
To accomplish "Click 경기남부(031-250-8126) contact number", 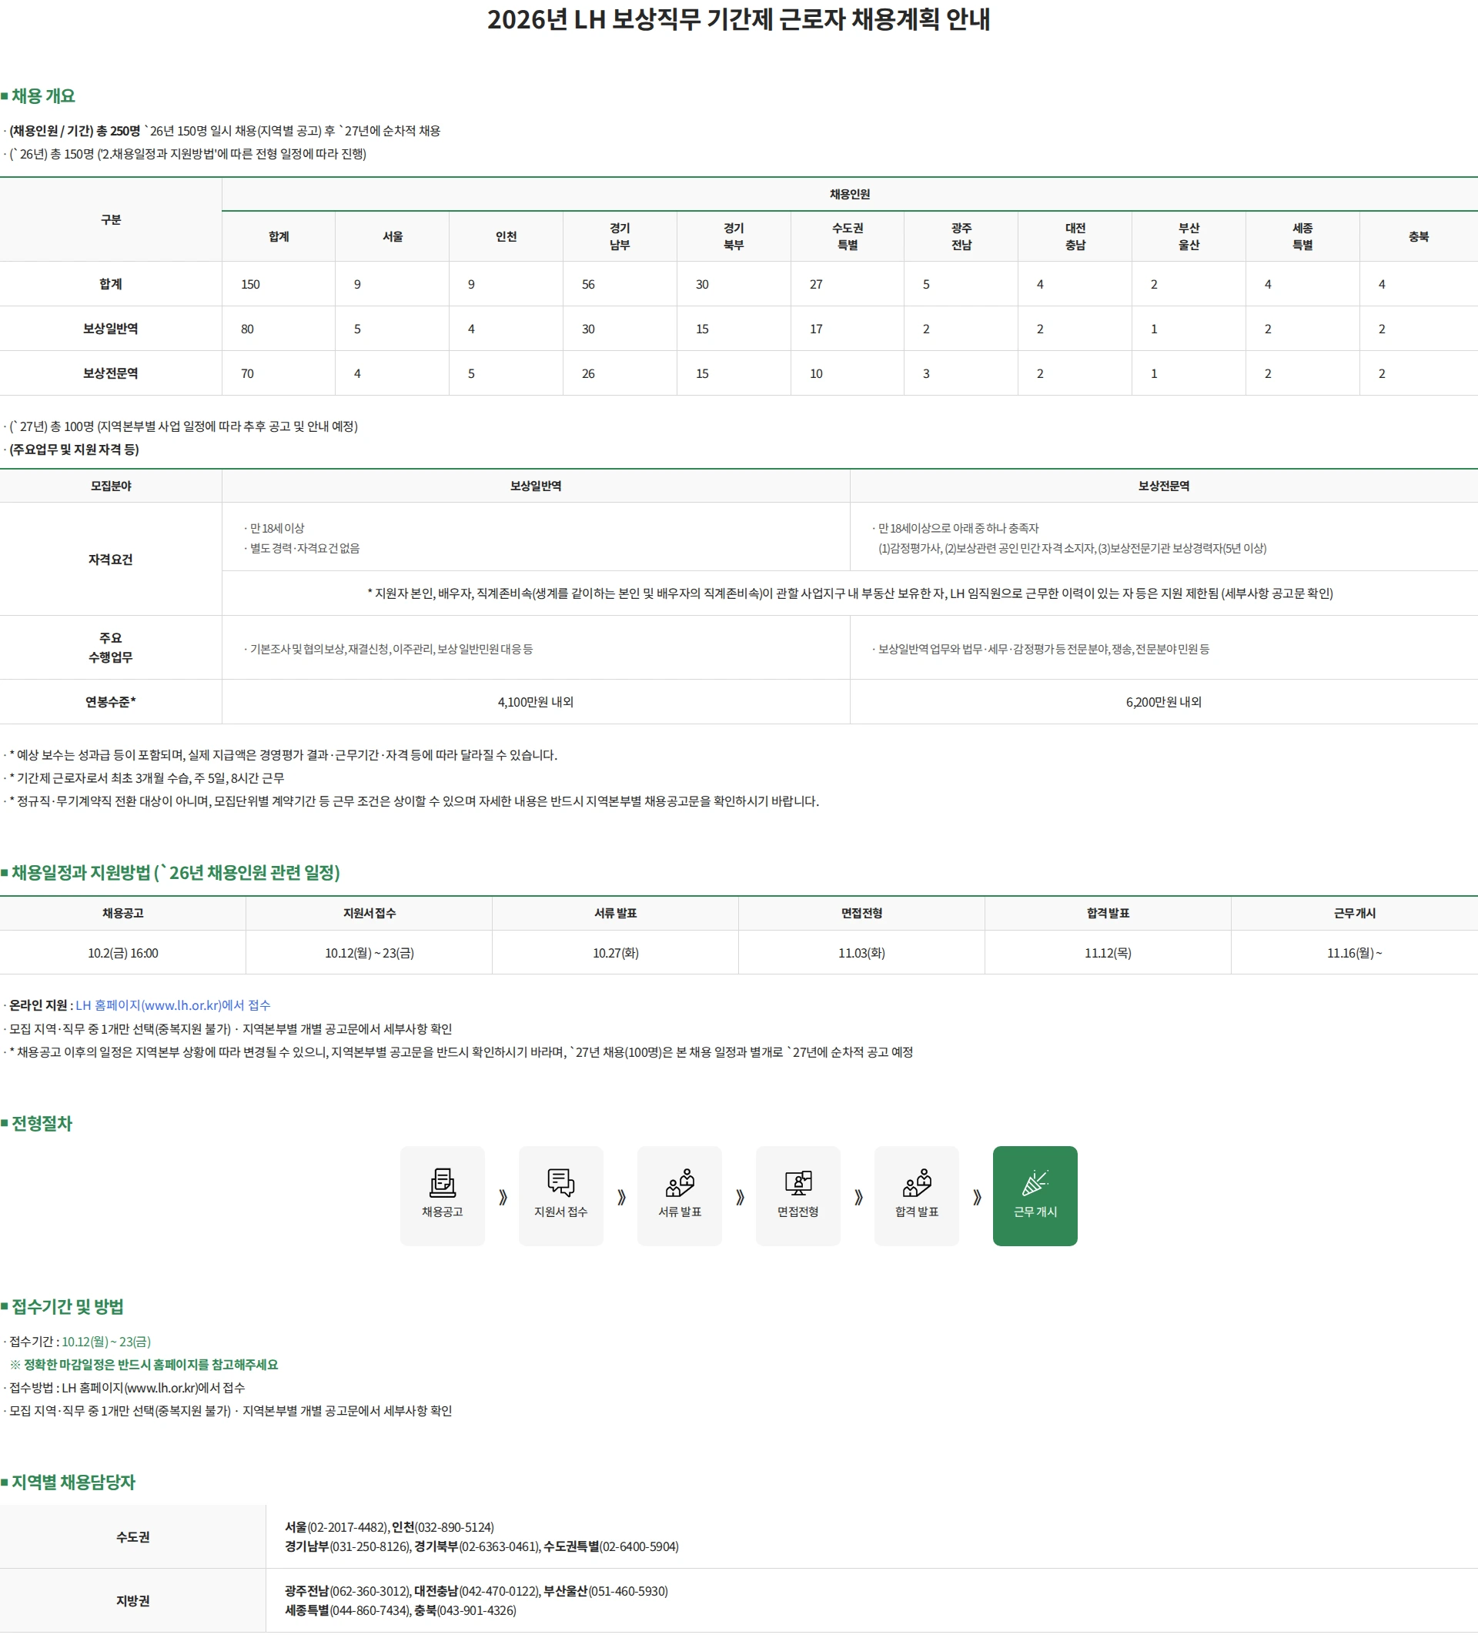I will [x=348, y=1546].
